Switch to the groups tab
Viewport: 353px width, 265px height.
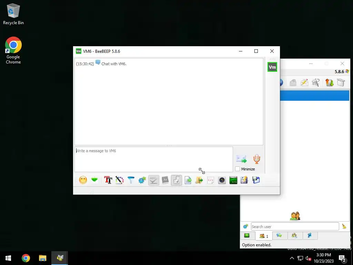pyautogui.click(x=294, y=235)
